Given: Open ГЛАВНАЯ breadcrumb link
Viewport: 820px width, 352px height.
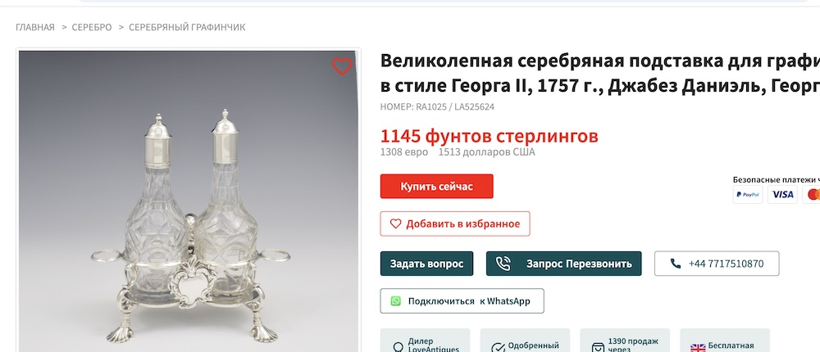Looking at the screenshot, I should [35, 27].
